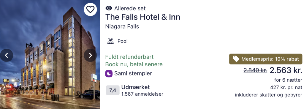Screen dimensions: 304x109
Task: Open the 1.567 anmeldelser reviews
Action: click(x=142, y=94)
